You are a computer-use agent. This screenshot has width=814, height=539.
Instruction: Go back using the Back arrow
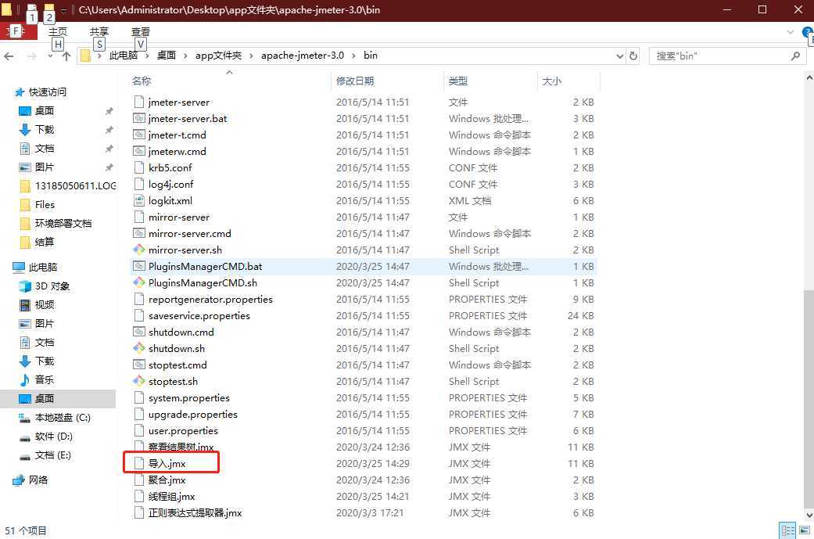[9, 56]
